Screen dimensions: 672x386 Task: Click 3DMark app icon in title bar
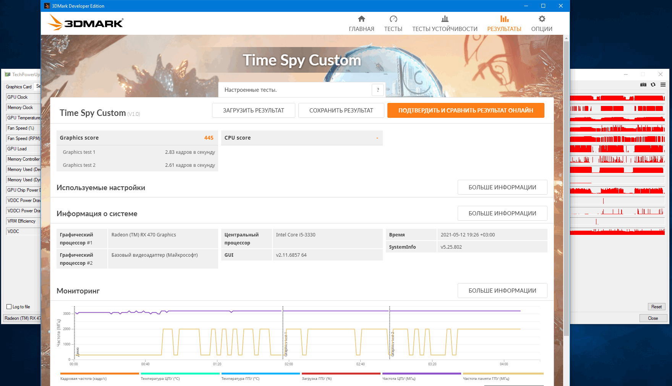tap(47, 6)
